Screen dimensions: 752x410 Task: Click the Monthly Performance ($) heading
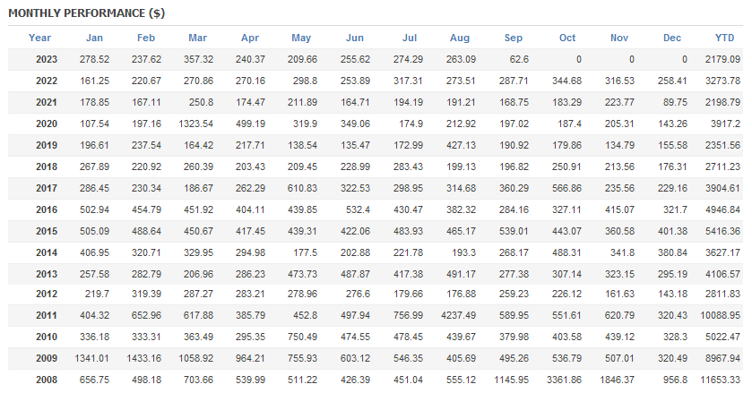(87, 13)
